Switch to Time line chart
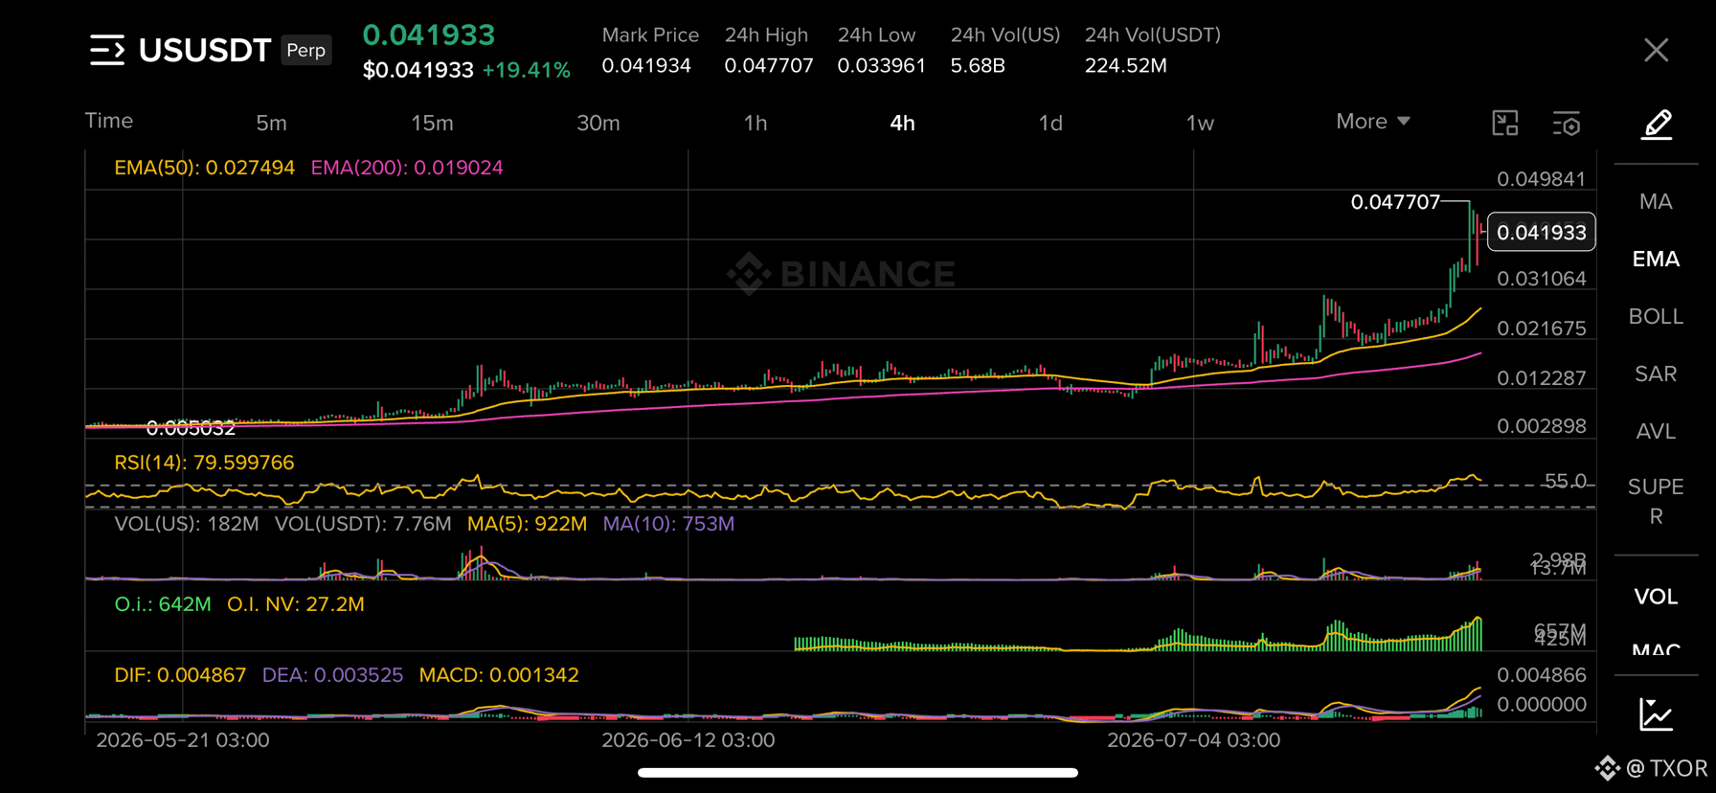This screenshot has height=793, width=1716. (109, 121)
